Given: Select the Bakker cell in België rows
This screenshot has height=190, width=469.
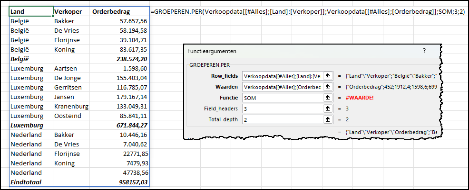Looking at the screenshot, I should tap(72, 21).
